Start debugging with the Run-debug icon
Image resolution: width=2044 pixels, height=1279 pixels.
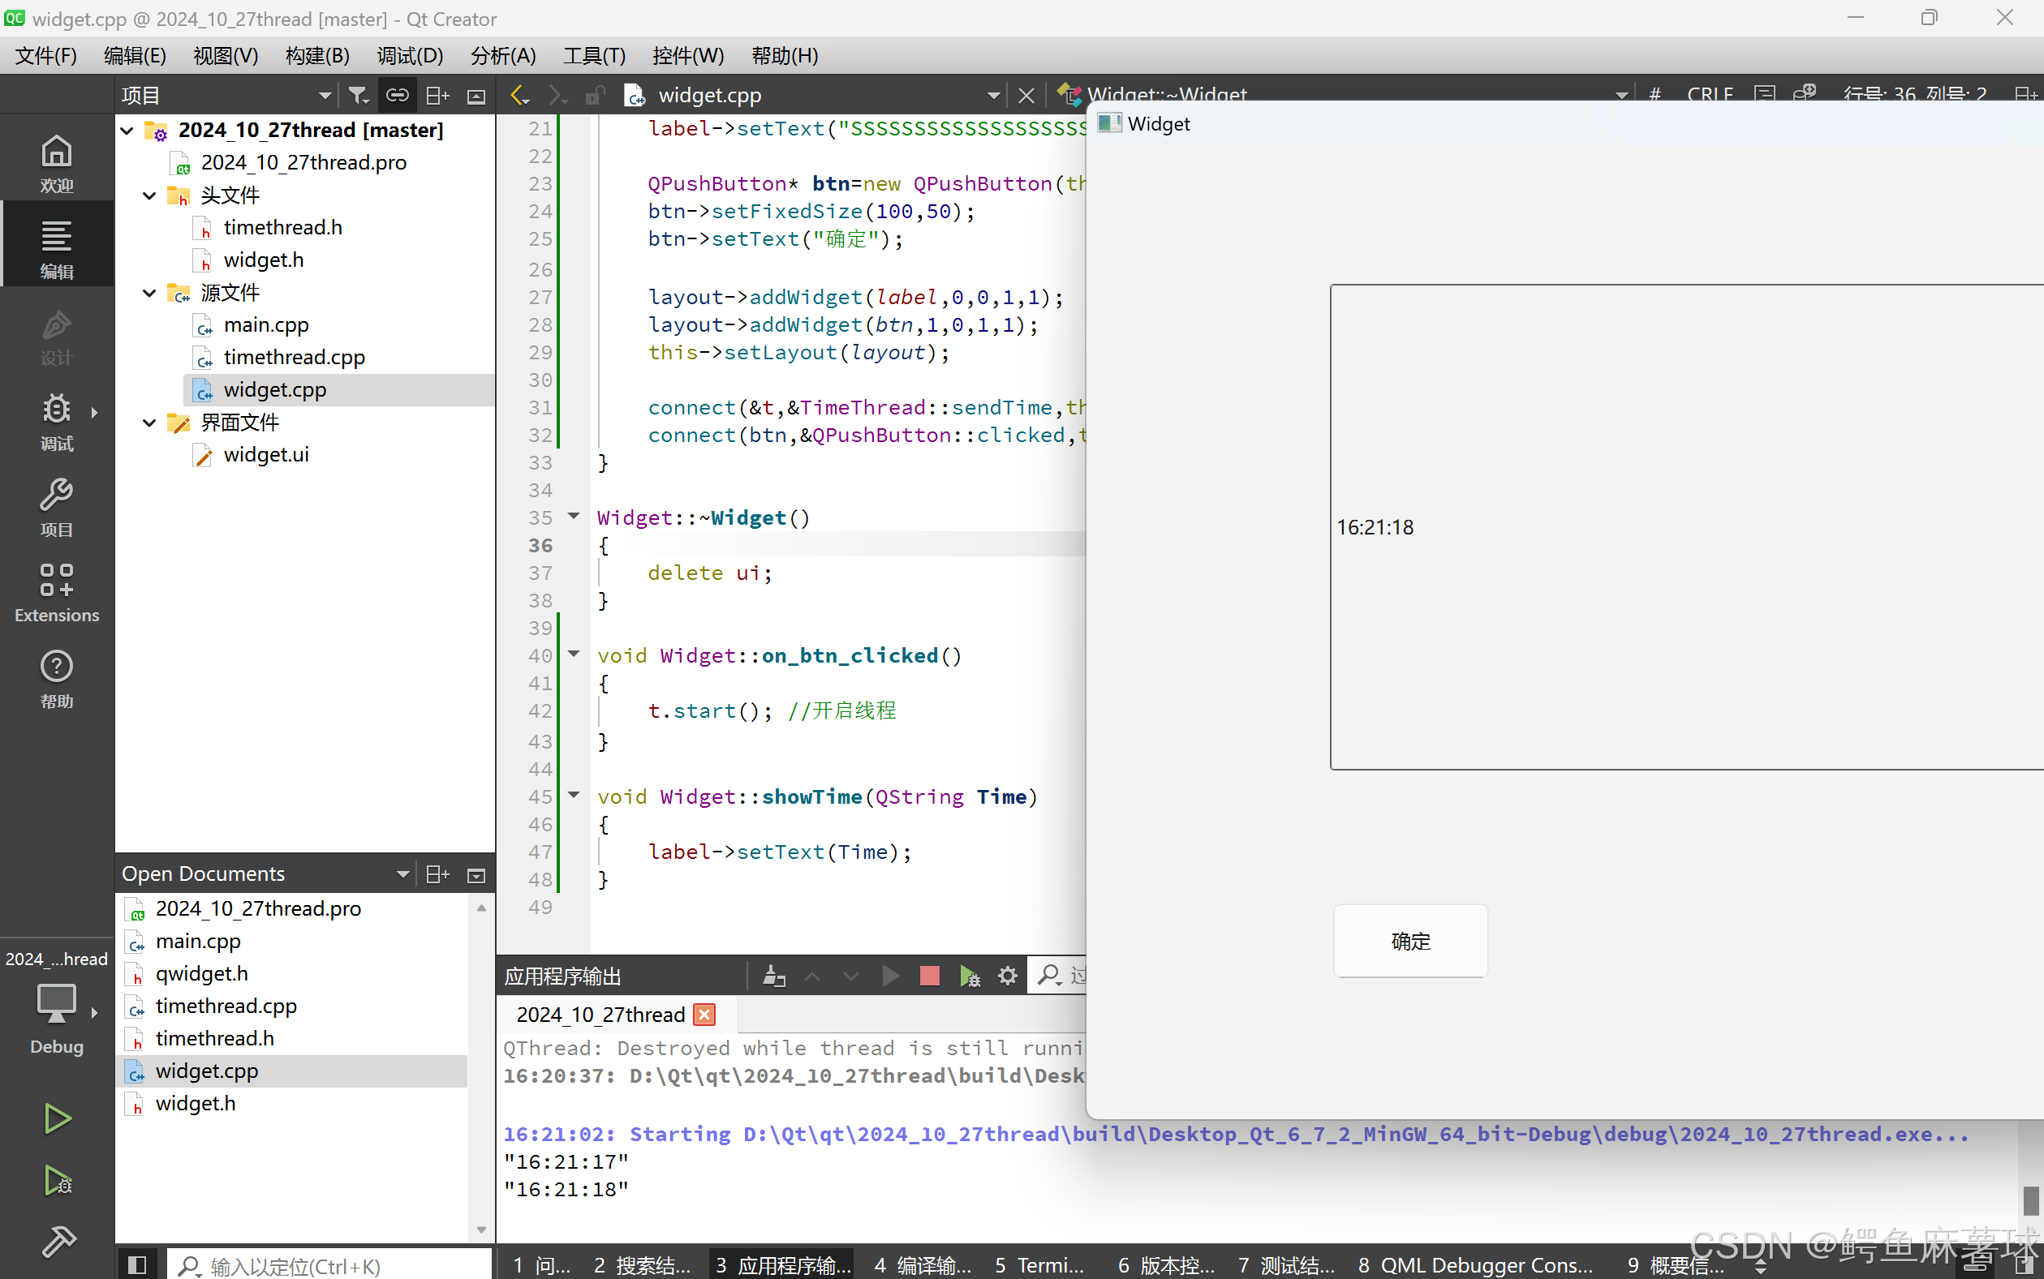coord(57,1180)
